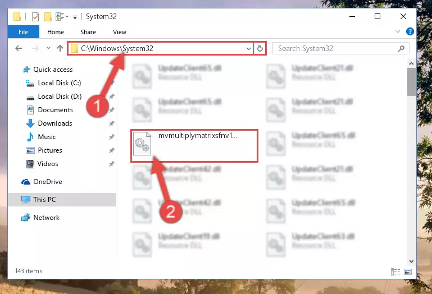Minimize the System32 window

[x=352, y=16]
